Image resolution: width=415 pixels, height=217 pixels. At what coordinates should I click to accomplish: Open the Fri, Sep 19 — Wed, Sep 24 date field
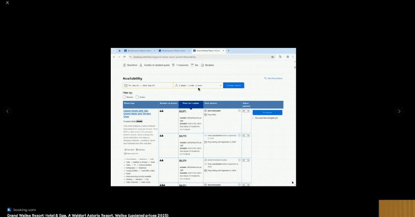tap(148, 85)
